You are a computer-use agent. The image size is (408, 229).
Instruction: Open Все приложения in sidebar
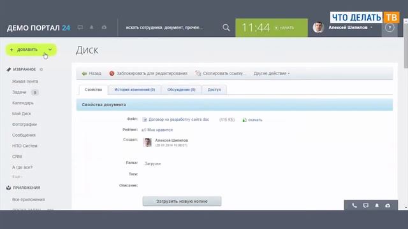(28, 199)
